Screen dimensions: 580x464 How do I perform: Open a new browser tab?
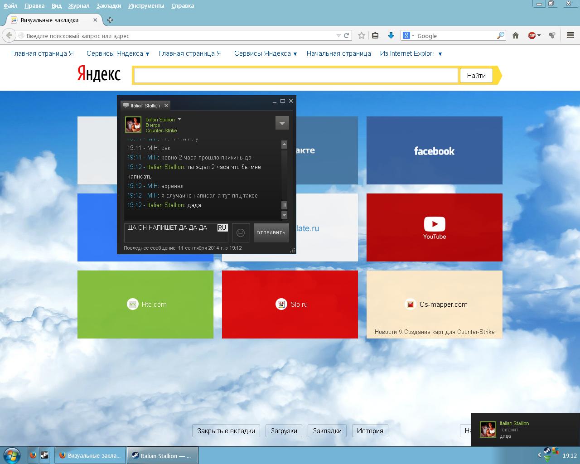(x=110, y=20)
